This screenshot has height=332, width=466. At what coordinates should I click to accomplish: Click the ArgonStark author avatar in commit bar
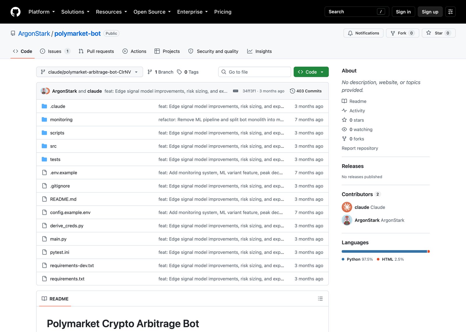(44, 91)
